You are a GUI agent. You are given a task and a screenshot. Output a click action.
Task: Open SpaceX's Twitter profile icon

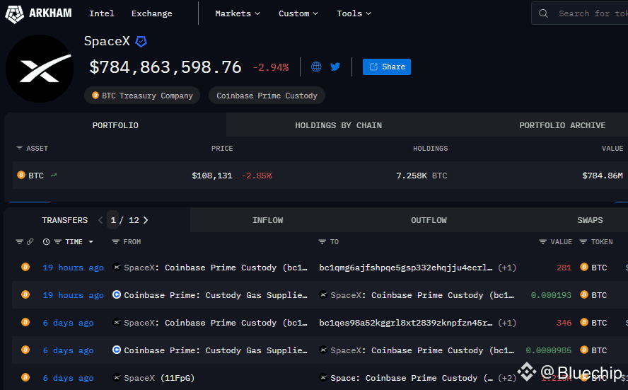tap(335, 67)
